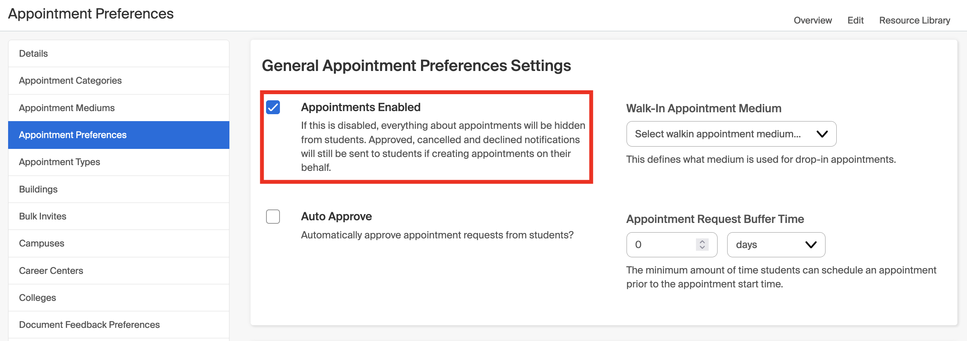Viewport: 967px width, 341px height.
Task: Go to Document Feedback Preferences
Action: [89, 324]
